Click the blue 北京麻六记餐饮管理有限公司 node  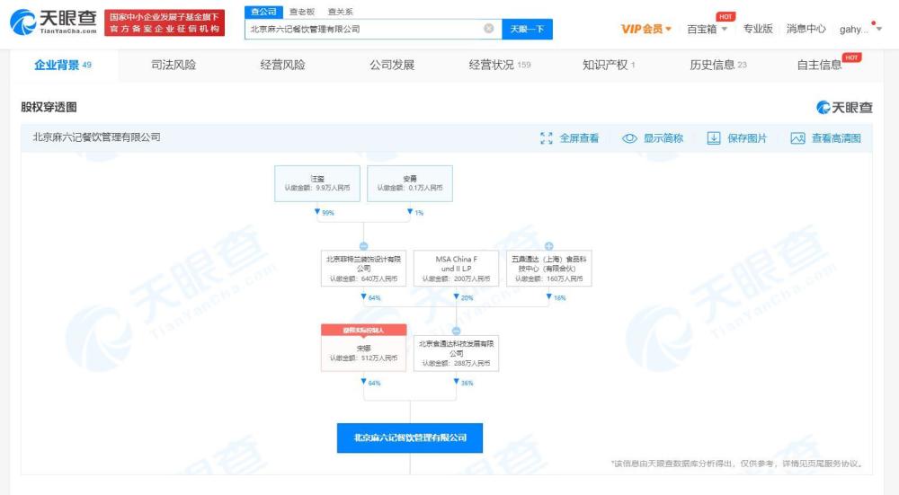coord(409,438)
